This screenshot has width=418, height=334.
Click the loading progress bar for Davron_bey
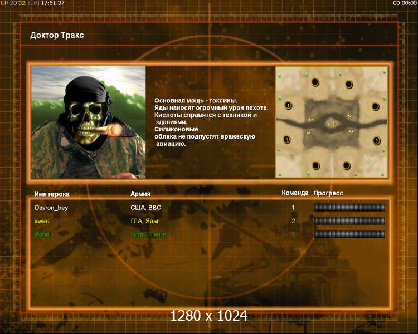point(349,208)
